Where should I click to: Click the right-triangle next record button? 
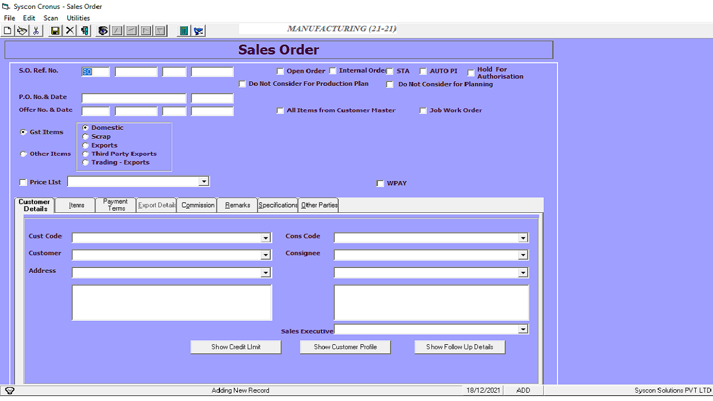(x=146, y=31)
